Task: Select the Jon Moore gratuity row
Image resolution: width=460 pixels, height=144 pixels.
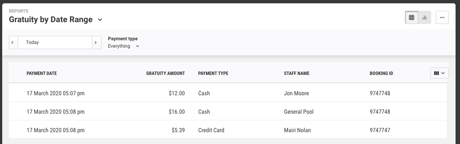Action: (x=228, y=93)
